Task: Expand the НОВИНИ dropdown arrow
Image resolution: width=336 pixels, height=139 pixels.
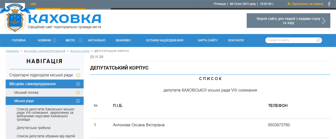Action: [x=55, y=40]
